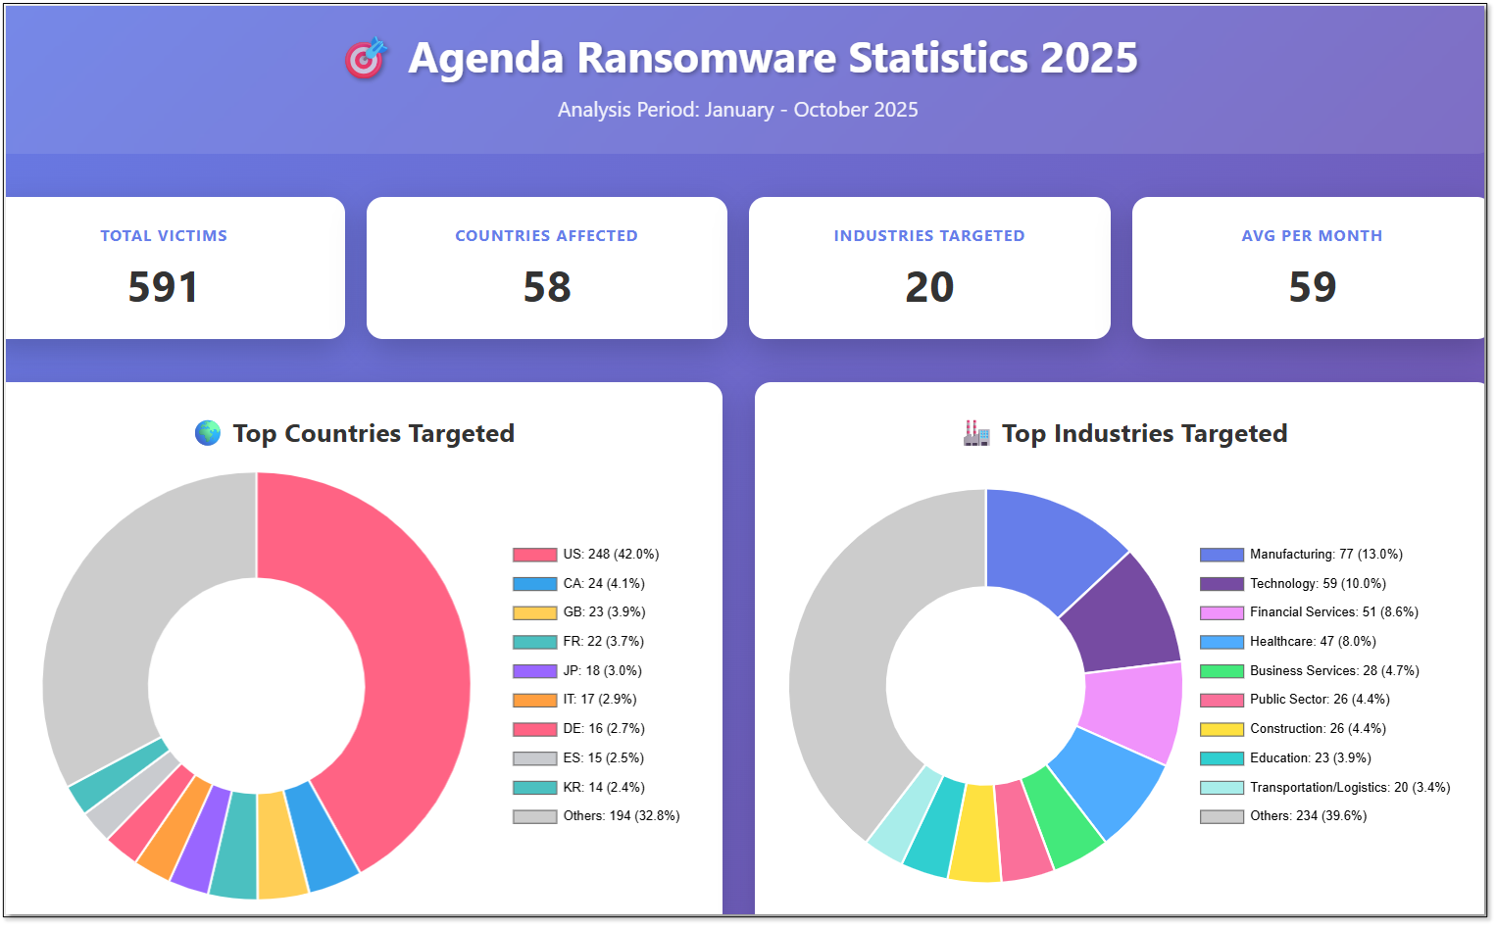1496x926 pixels.
Task: Select the orange IT slice of the countries donut
Action: 173,827
